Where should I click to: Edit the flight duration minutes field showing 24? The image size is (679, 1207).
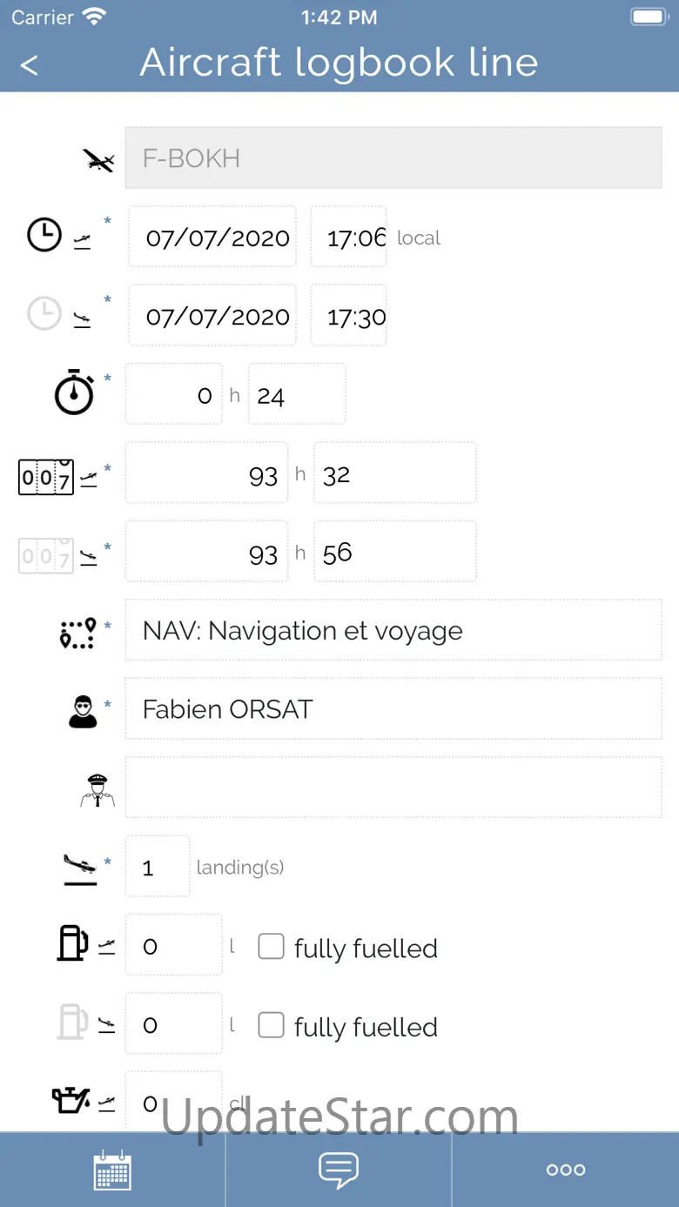296,395
